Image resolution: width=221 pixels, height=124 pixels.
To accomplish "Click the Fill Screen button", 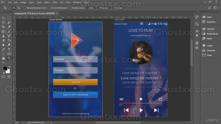I will (x=118, y=8).
